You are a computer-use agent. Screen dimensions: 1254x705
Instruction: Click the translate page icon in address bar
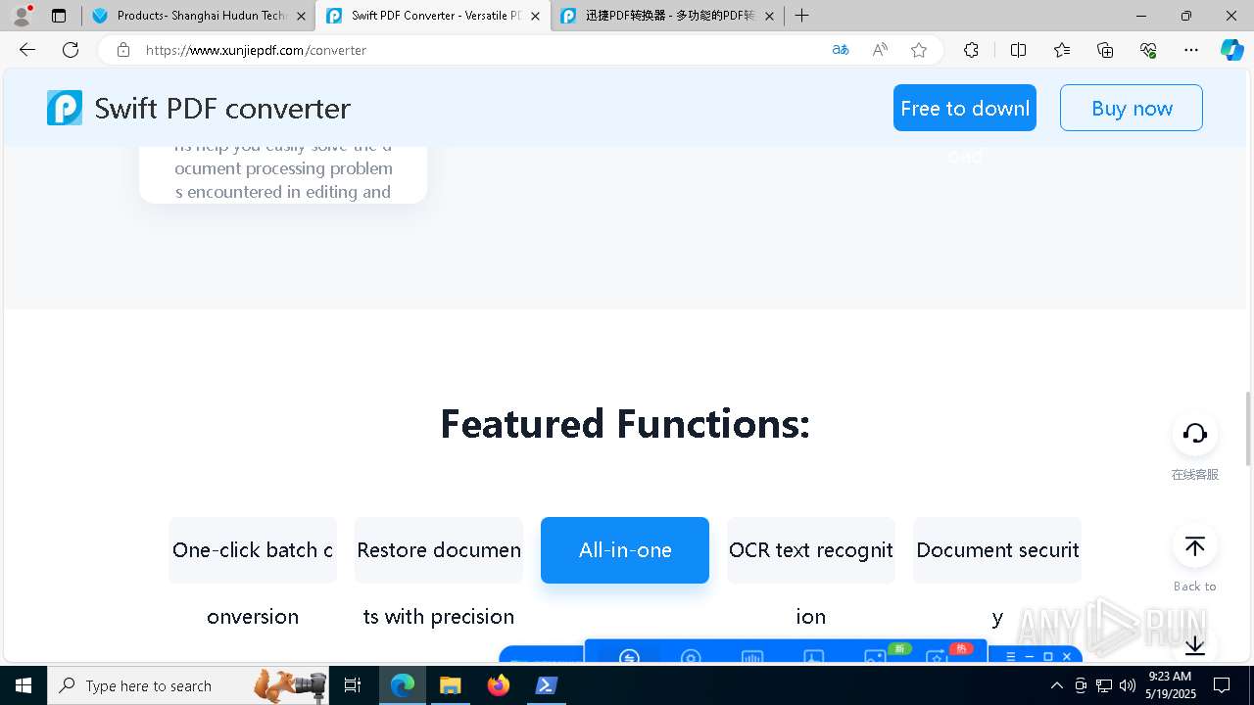841,50
